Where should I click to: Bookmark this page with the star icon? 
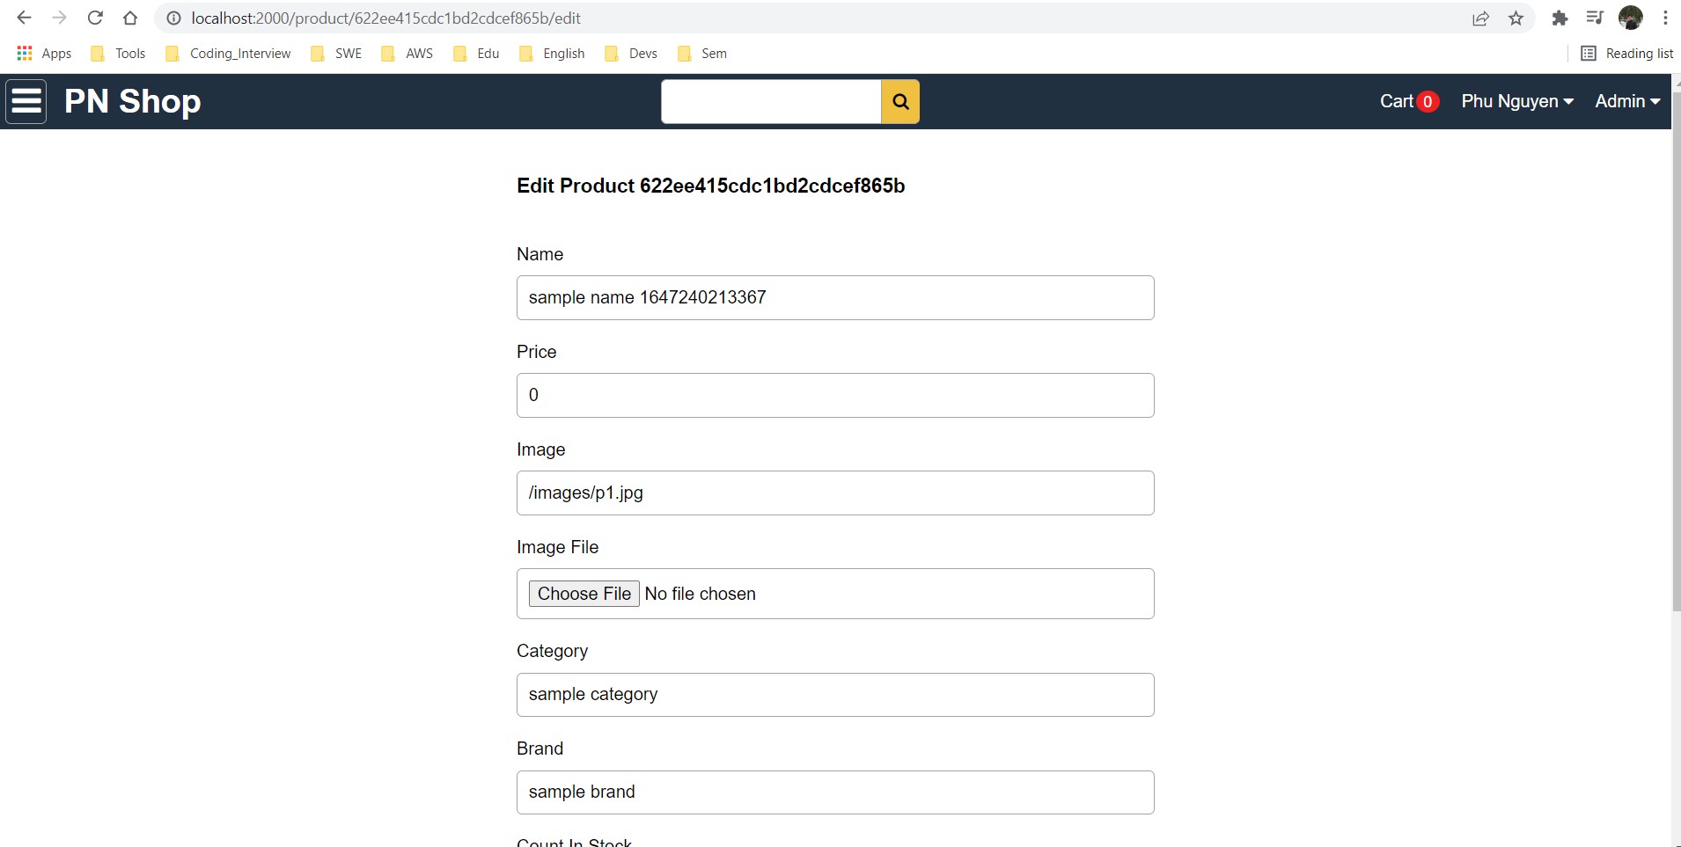(x=1516, y=18)
